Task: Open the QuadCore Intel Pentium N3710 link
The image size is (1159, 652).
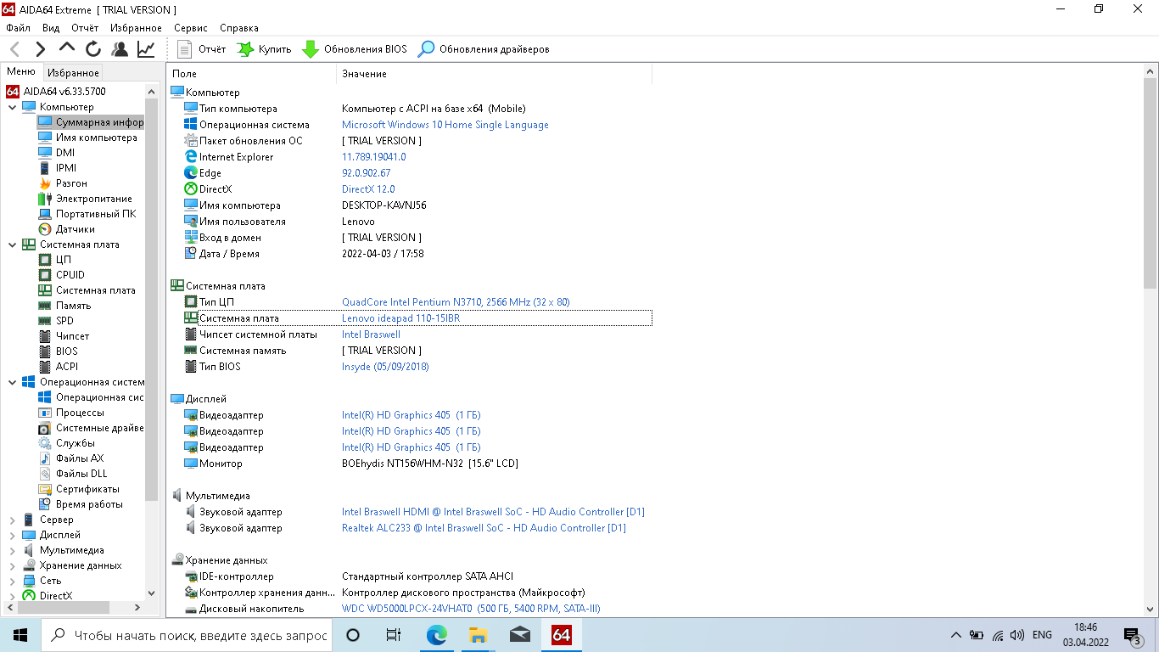Action: point(456,302)
